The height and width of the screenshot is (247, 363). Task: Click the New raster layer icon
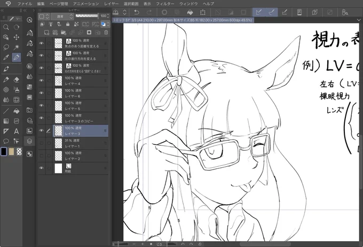point(46,33)
